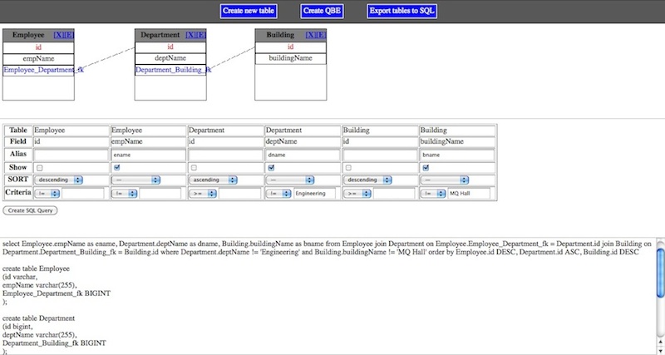Open SORT dropdown for Building id column
The height and width of the screenshot is (355, 665).
point(367,180)
